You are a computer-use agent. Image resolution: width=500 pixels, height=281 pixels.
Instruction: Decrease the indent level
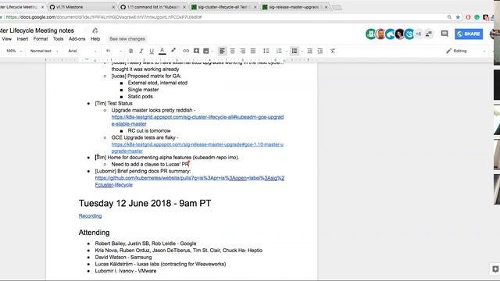coord(309,51)
